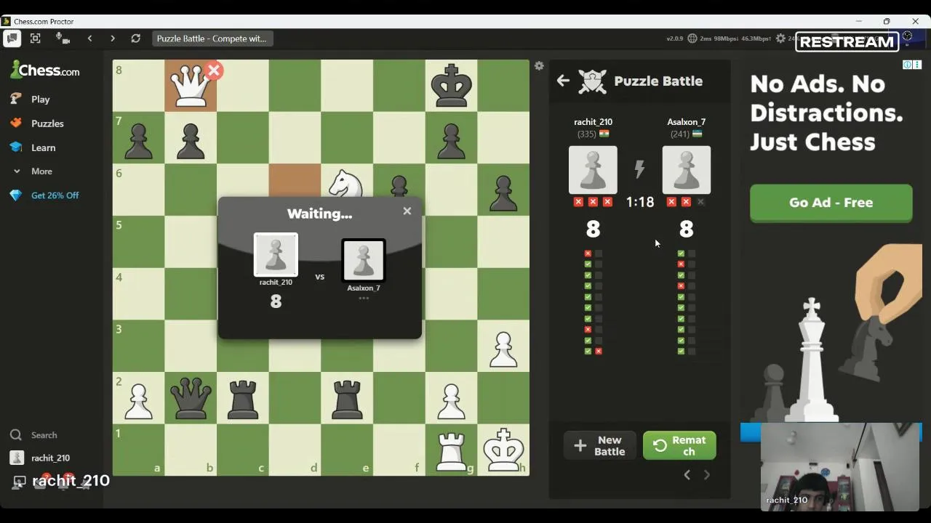The image size is (931, 523).
Task: Click the white king on h1
Action: (503, 450)
